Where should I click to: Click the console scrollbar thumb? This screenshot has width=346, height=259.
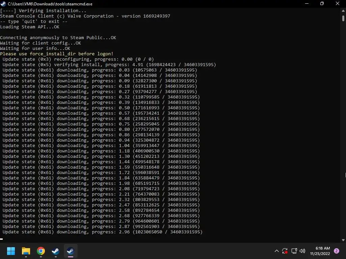pos(343,18)
